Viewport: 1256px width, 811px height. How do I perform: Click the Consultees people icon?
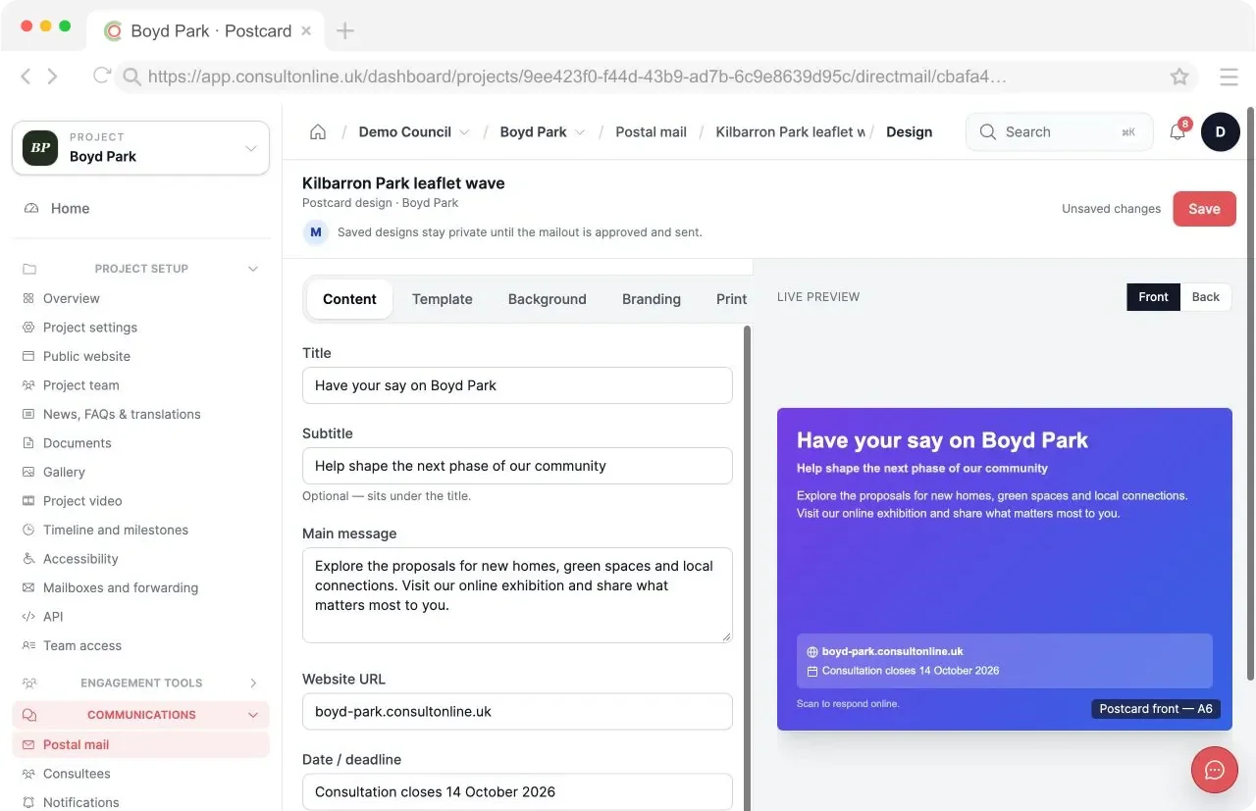28,774
